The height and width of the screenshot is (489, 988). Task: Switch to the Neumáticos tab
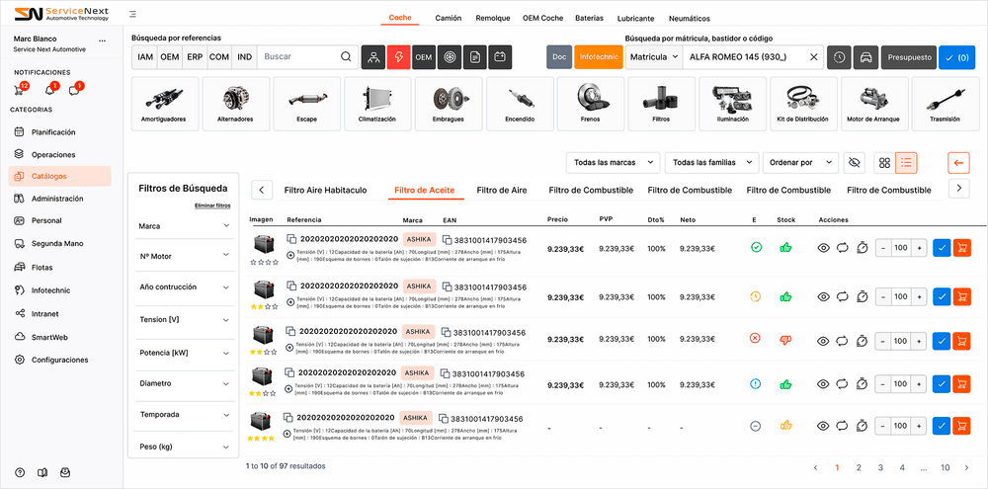(689, 18)
